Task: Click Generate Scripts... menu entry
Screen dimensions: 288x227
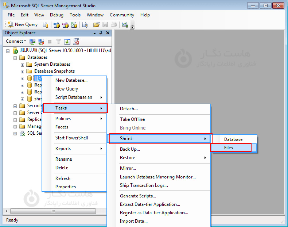Action: [x=138, y=196]
